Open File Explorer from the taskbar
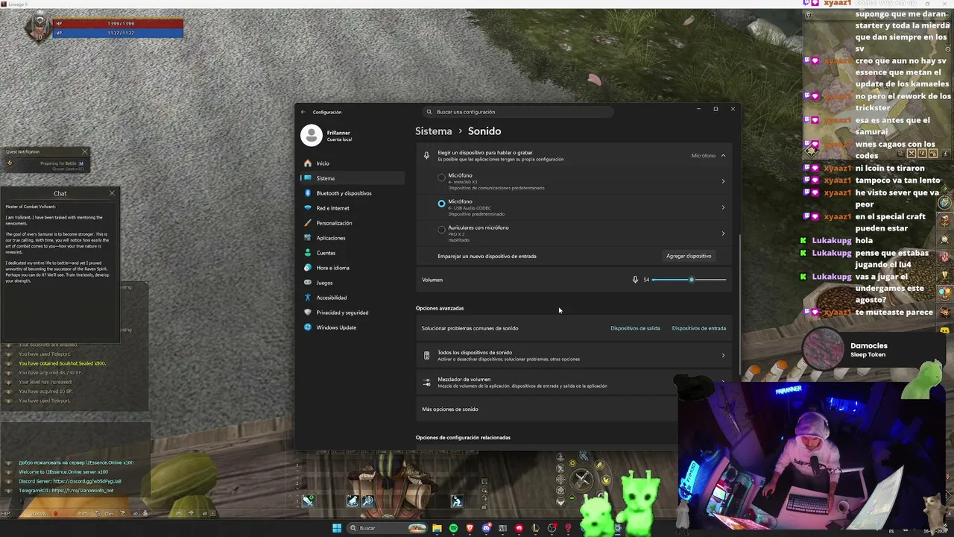Image resolution: width=954 pixels, height=537 pixels. [437, 528]
